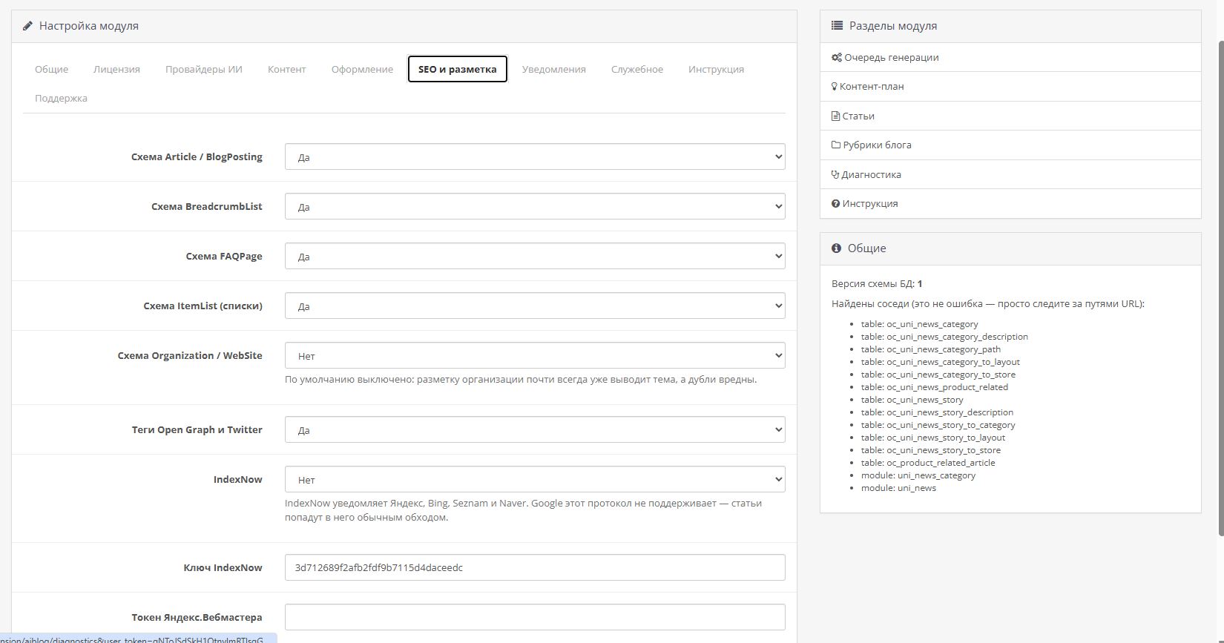Go to the Поддержка tab

pyautogui.click(x=61, y=98)
